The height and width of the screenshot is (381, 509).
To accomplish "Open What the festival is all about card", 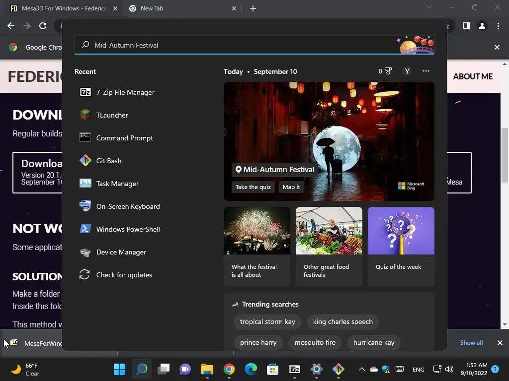I will point(257,246).
